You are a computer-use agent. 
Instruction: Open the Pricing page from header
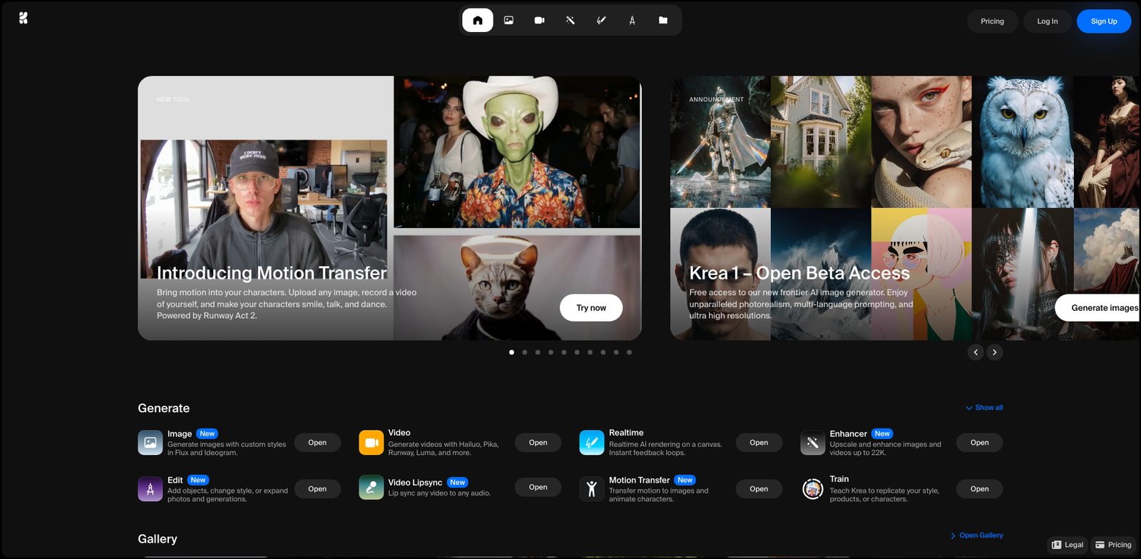[992, 21]
